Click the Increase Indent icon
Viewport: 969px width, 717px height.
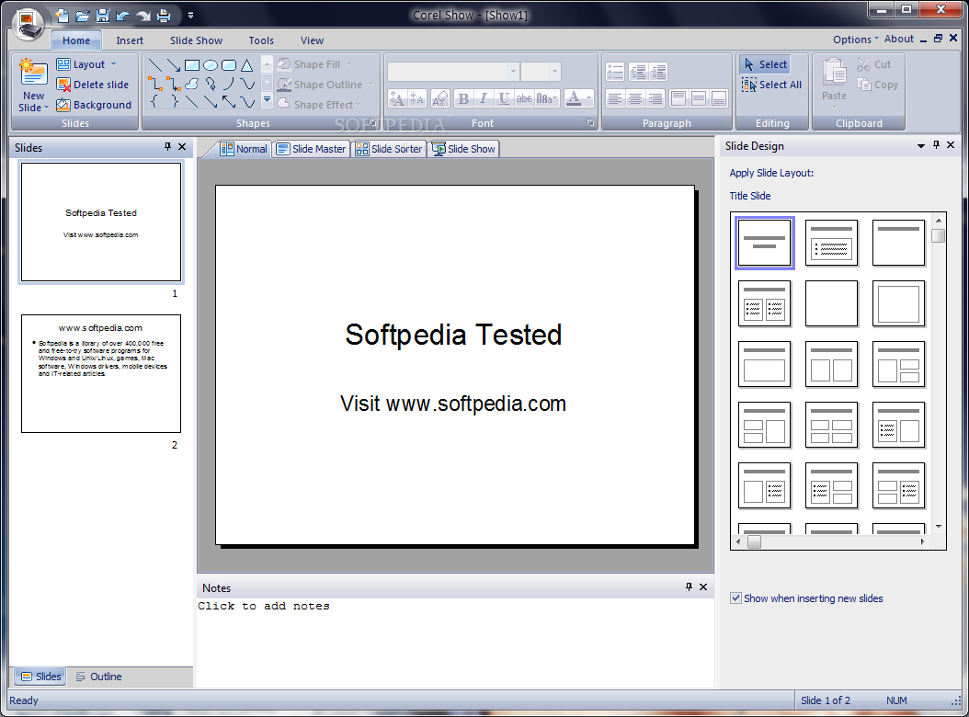coord(658,73)
